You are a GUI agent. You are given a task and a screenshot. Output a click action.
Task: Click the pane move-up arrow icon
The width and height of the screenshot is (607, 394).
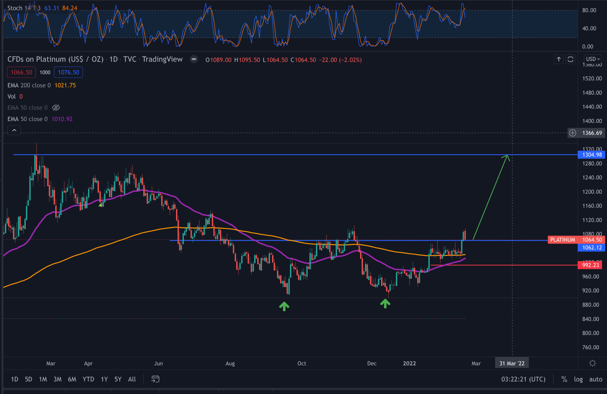tap(559, 59)
